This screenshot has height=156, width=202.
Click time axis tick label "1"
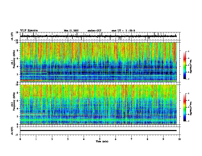coord(36,139)
